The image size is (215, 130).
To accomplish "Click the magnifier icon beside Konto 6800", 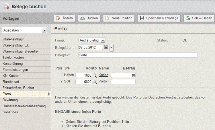I will (x=95, y=82).
